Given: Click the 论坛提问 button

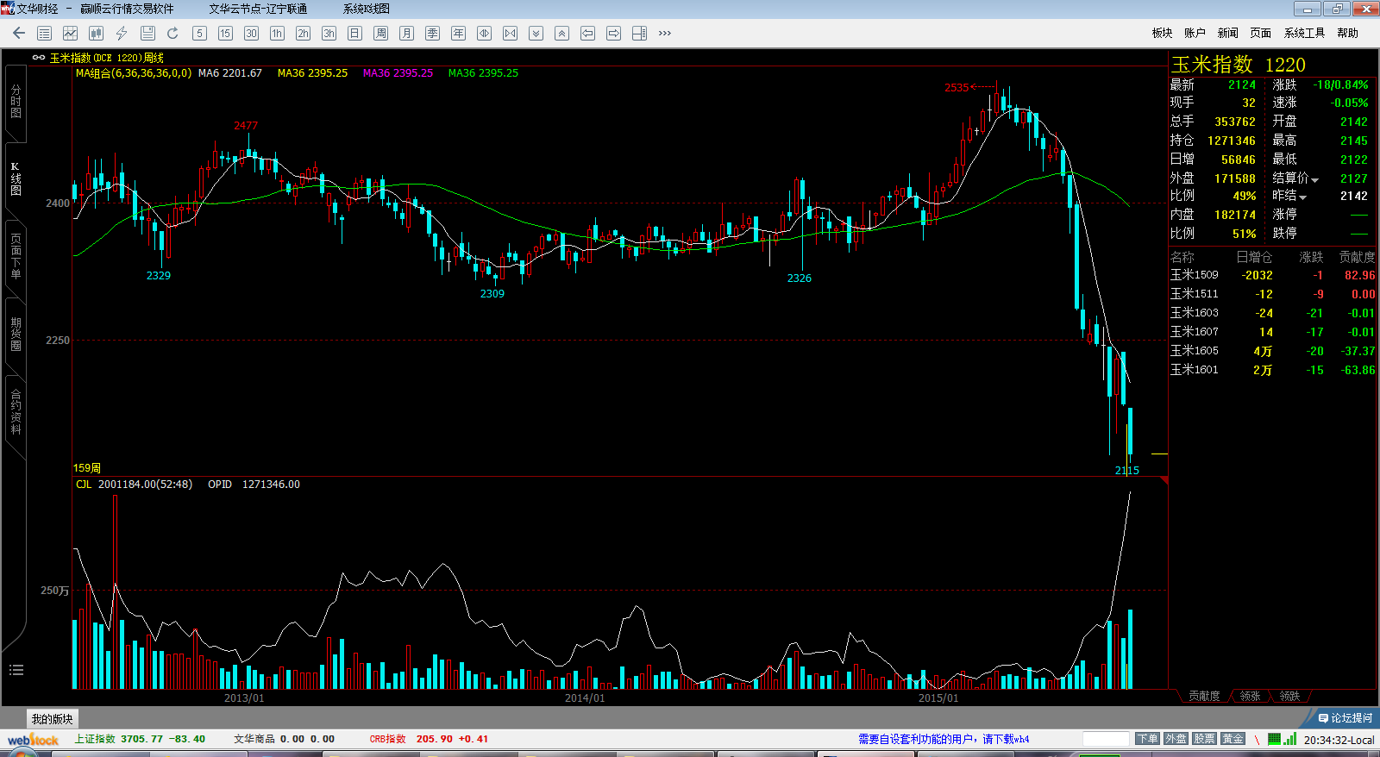Looking at the screenshot, I should [x=1345, y=717].
